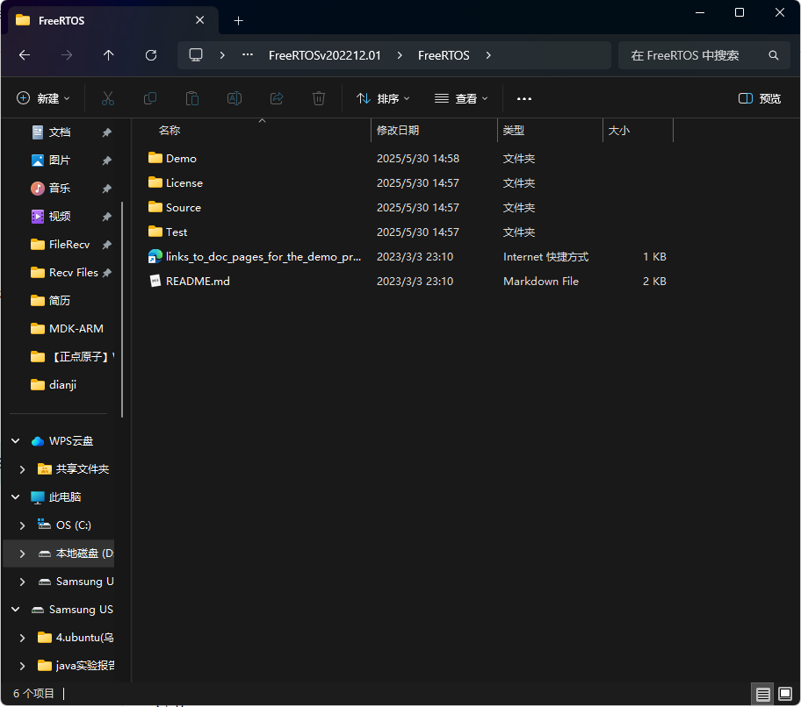Click the Share toolbar icon

pyautogui.click(x=276, y=98)
